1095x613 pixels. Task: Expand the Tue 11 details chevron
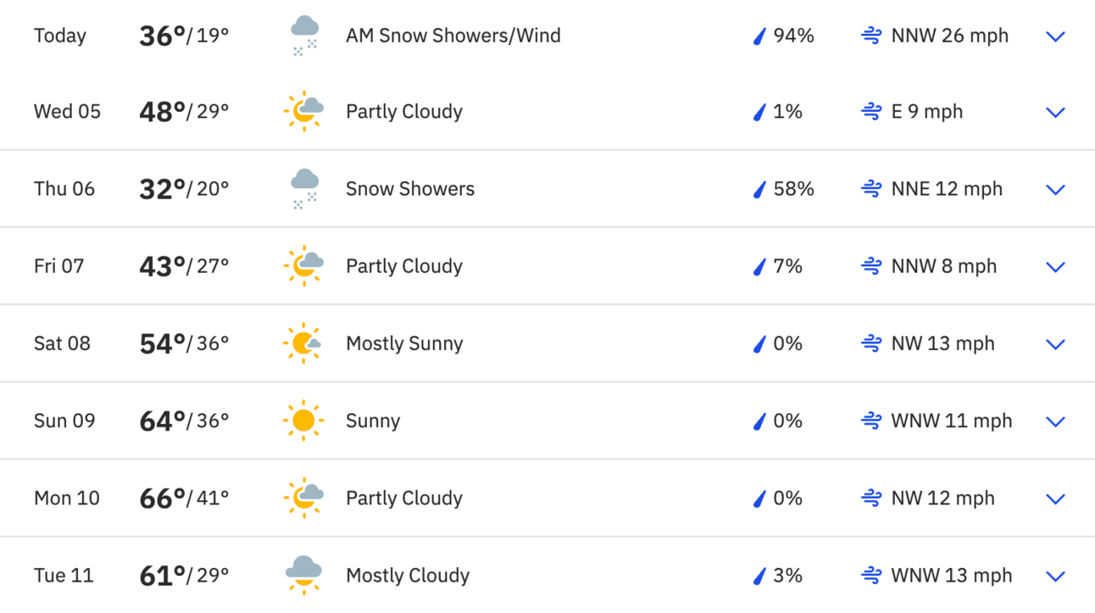click(x=1055, y=577)
